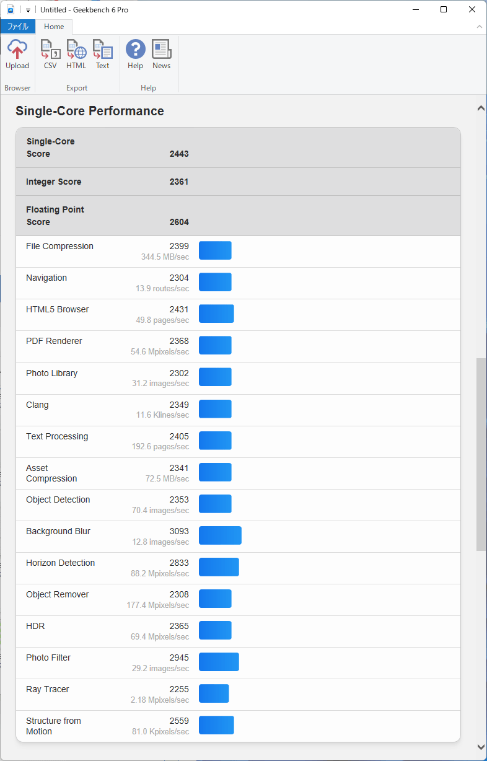The image size is (487, 761).
Task: Maximize the Geekbench window
Action: [444, 10]
